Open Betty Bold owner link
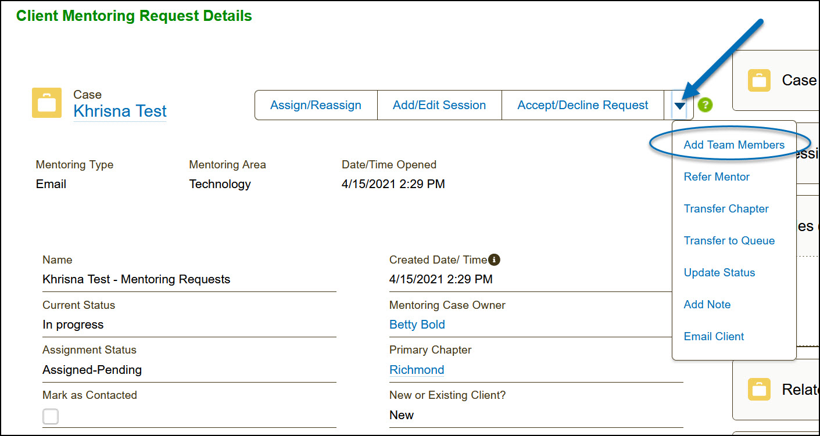The height and width of the screenshot is (436, 820). (417, 325)
